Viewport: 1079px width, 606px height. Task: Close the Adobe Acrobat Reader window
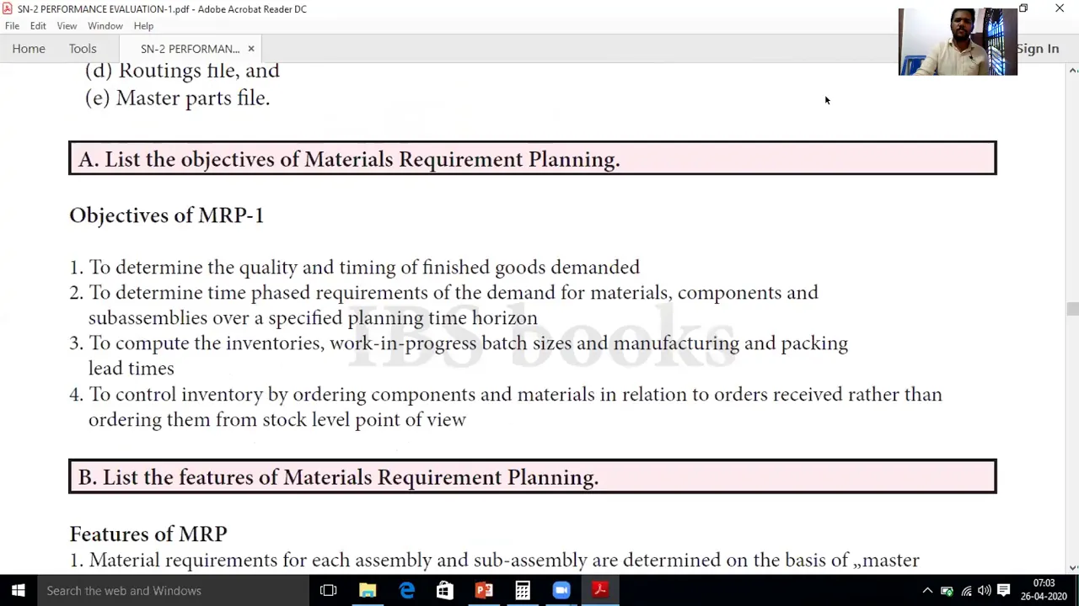(1060, 8)
